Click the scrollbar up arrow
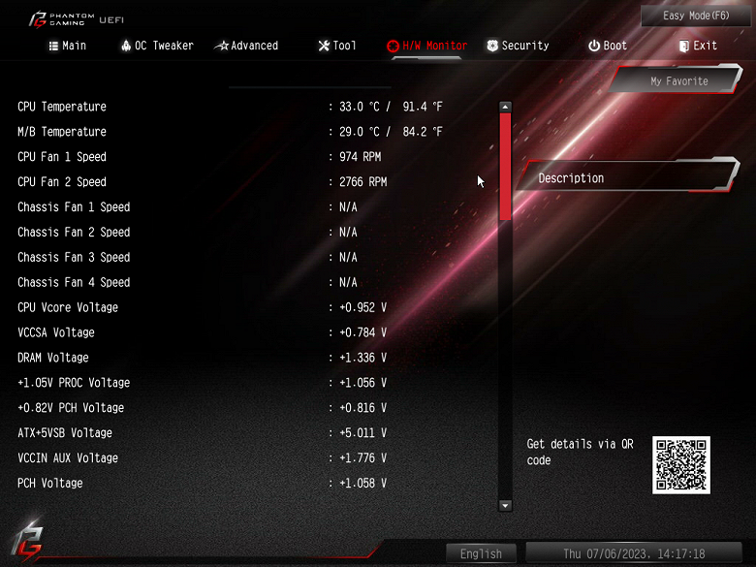 (x=505, y=107)
